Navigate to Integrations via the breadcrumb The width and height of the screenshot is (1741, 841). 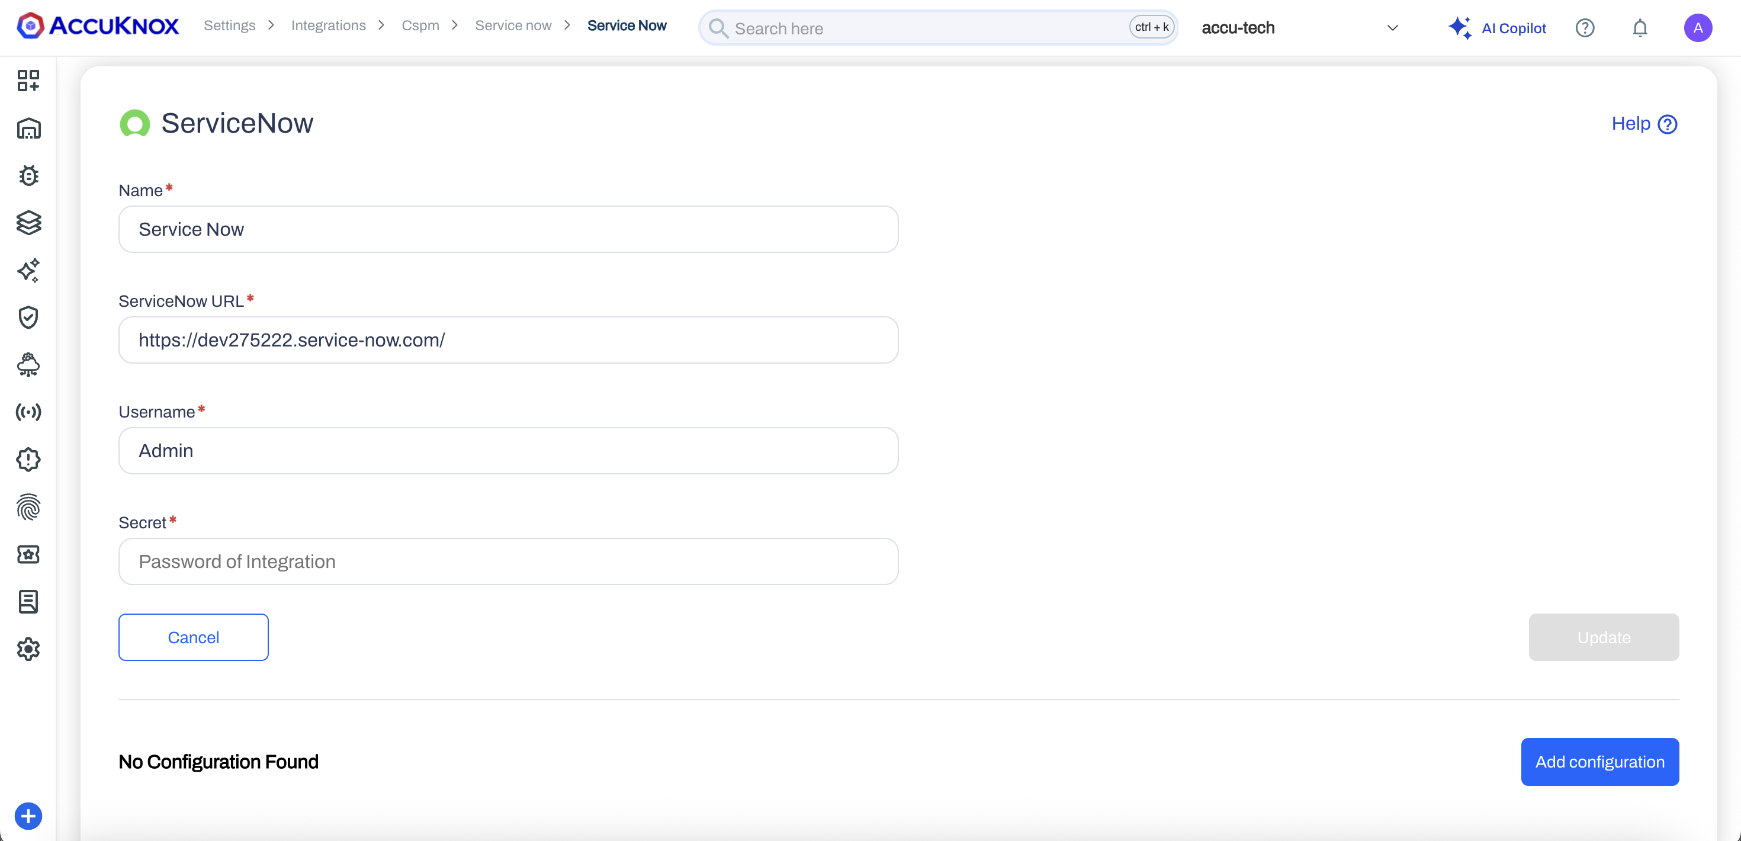pos(328,25)
